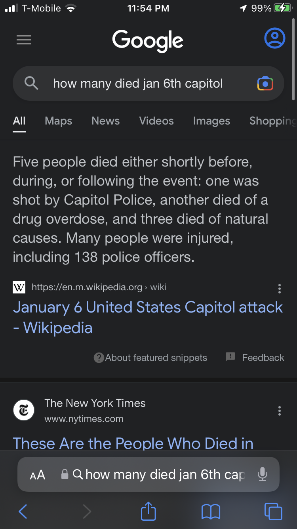The height and width of the screenshot is (529, 297).
Task: Tap the microphone dictation icon
Action: click(262, 474)
